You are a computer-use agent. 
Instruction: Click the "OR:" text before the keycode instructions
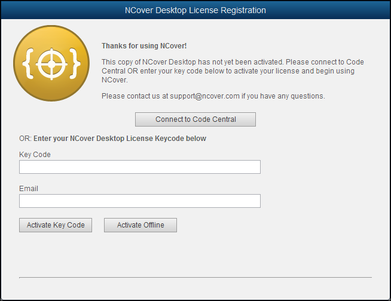point(25,139)
